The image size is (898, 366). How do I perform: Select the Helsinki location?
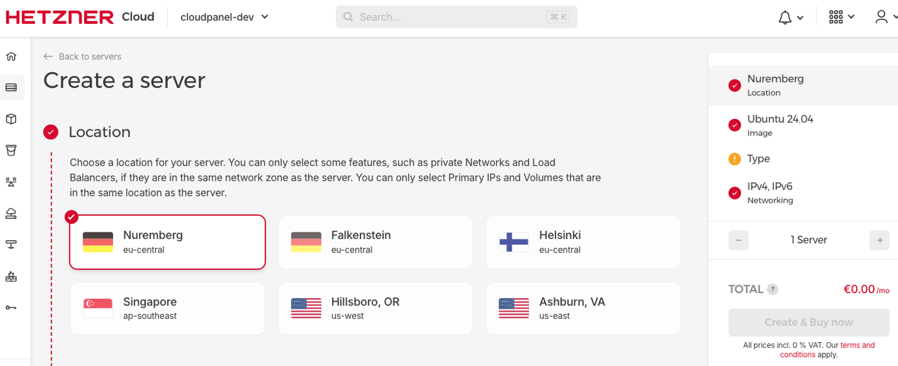[x=583, y=242]
